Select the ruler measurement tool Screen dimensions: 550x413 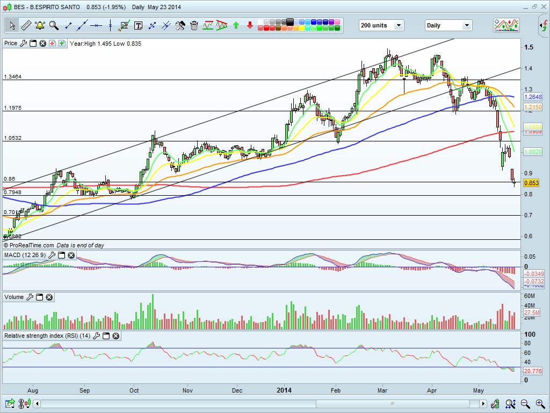pyautogui.click(x=26, y=25)
